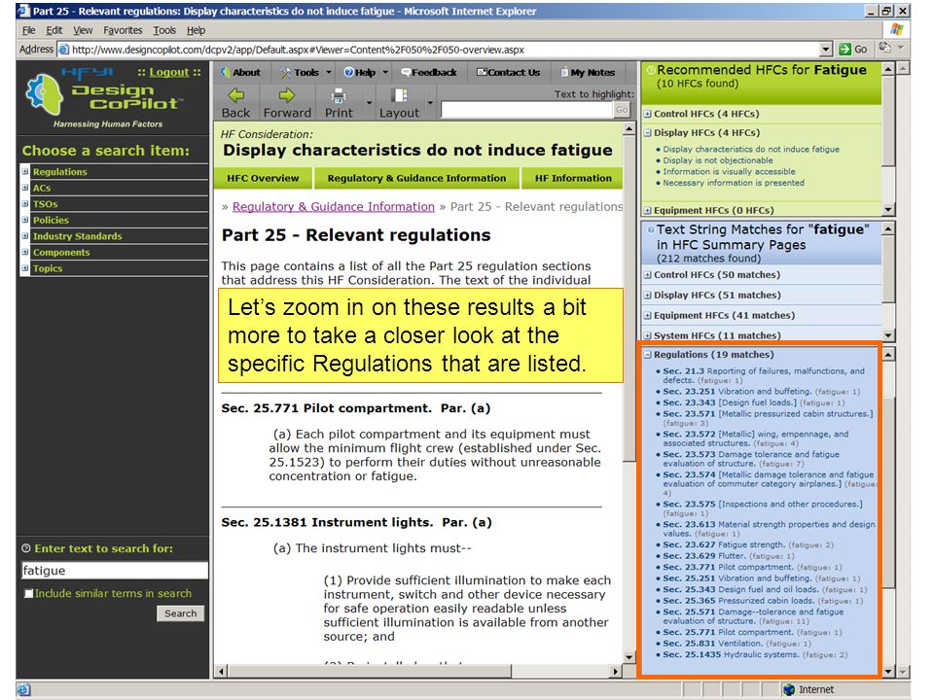Open the File menu

(x=28, y=30)
